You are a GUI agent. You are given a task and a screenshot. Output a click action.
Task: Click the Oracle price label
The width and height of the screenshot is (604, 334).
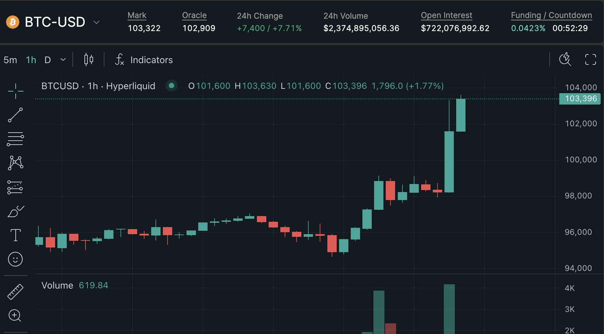click(x=195, y=15)
